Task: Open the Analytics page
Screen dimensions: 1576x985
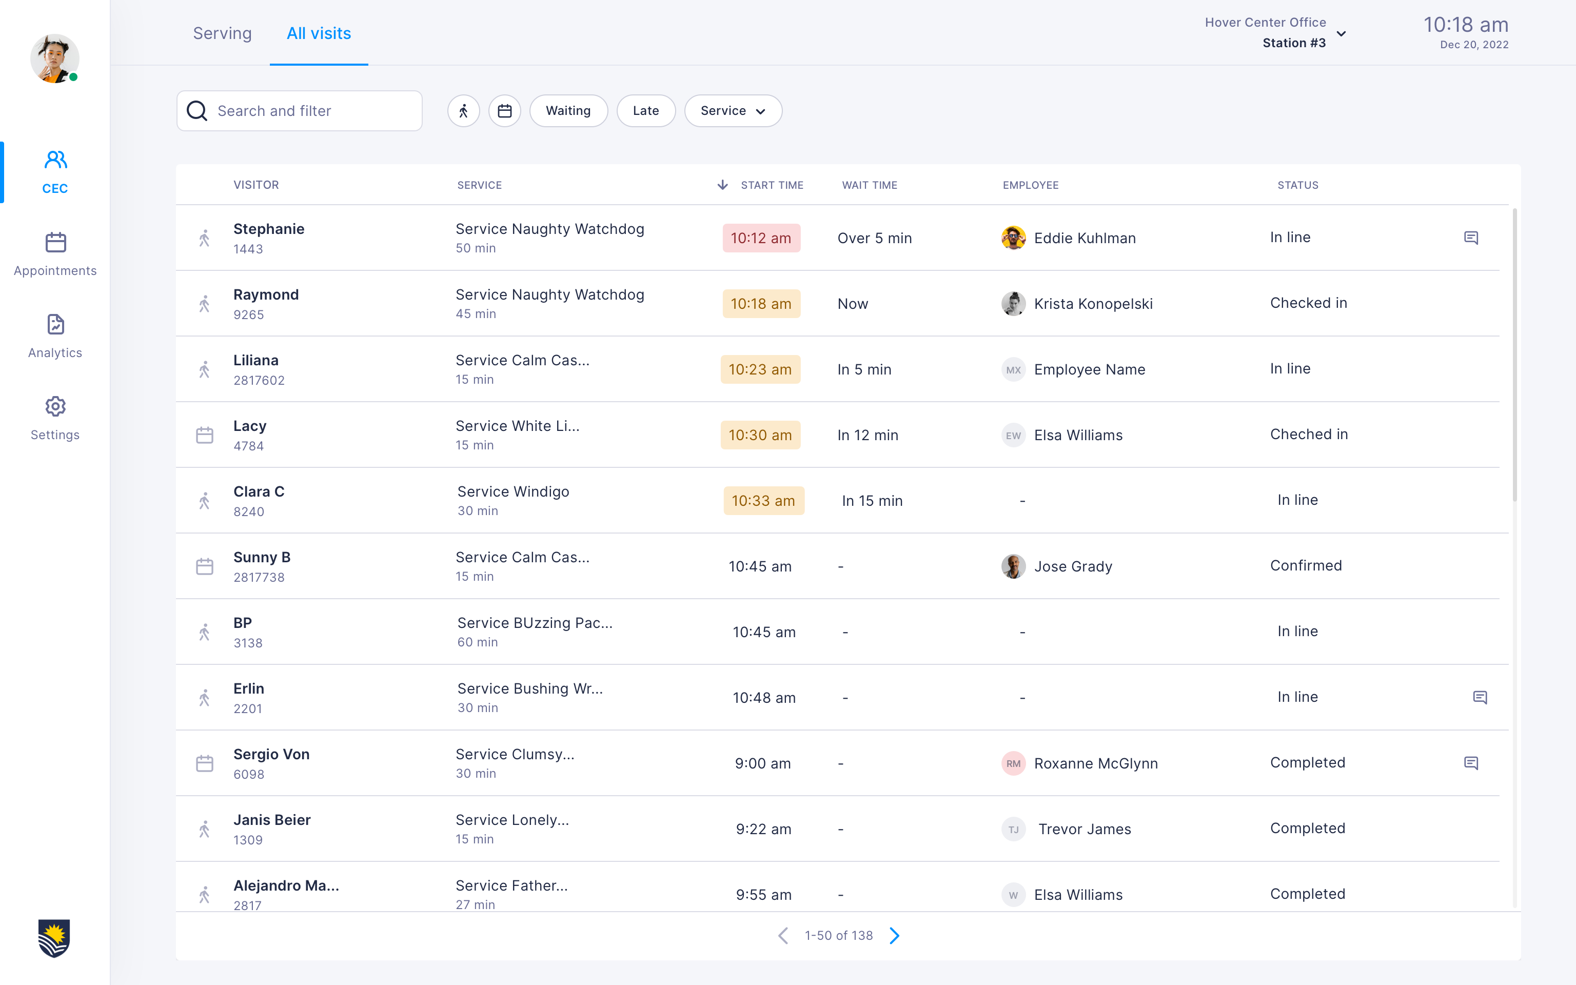Action: click(55, 336)
